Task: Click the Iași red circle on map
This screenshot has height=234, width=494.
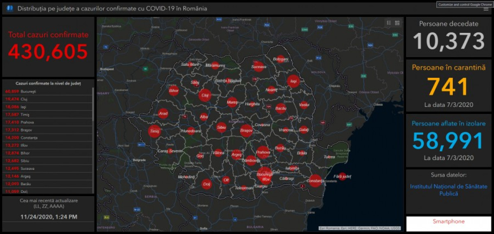Action: click(x=293, y=81)
